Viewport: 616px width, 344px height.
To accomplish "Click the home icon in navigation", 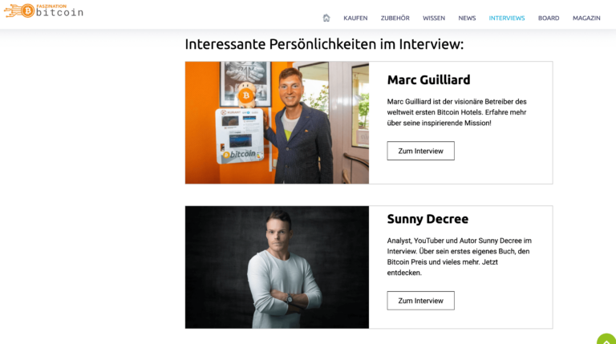I will point(326,18).
